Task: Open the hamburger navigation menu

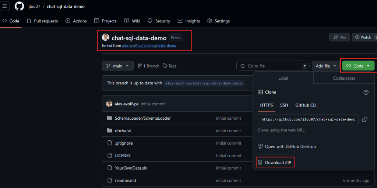Action: [4, 6]
